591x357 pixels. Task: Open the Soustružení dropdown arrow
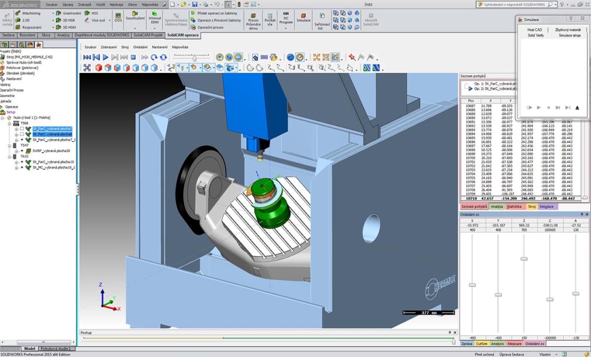pos(135,28)
